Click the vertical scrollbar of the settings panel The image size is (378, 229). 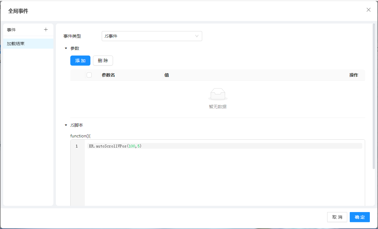[x=373, y=94]
